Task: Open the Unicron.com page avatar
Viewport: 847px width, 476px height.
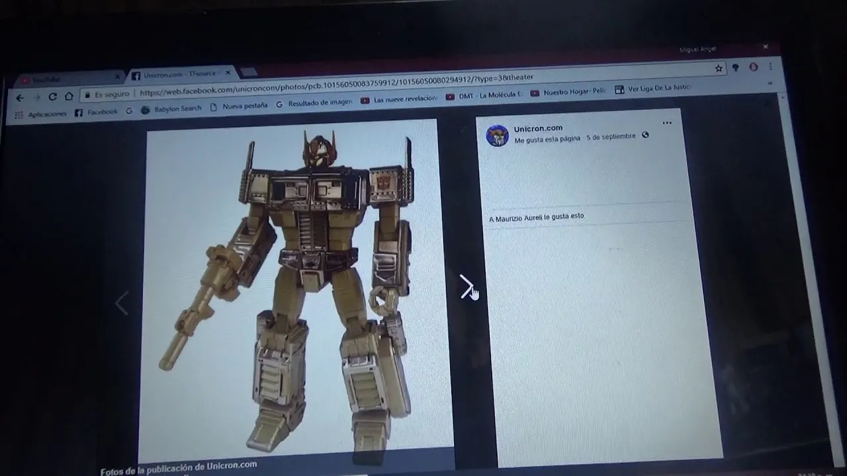Action: pyautogui.click(x=497, y=135)
